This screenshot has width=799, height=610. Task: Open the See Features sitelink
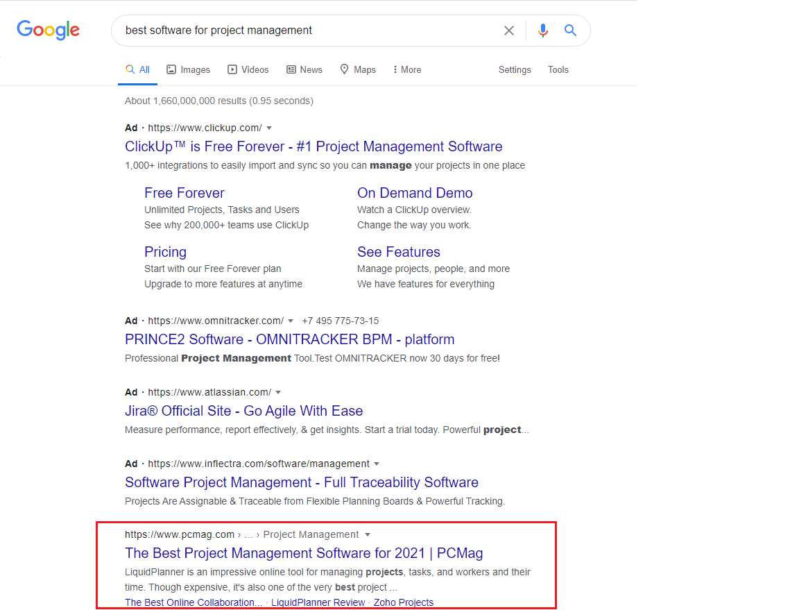pos(399,252)
